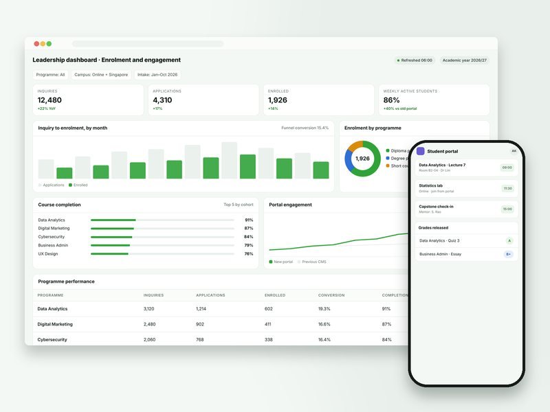Image resolution: width=550 pixels, height=412 pixels.
Task: Open the Inquiries 12,480 card
Action: pos(88,100)
